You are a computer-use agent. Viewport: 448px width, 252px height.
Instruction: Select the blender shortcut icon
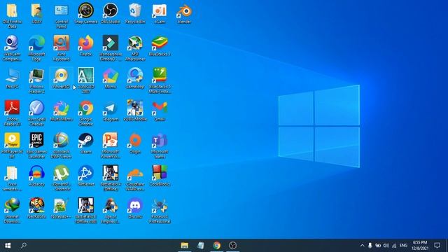[x=184, y=13]
